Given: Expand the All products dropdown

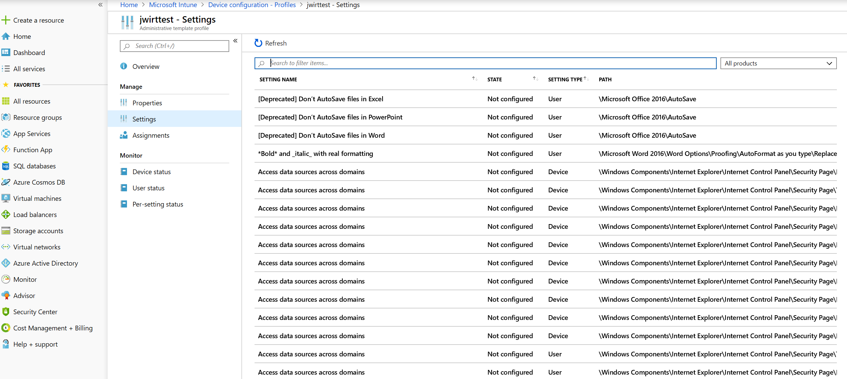Looking at the screenshot, I should [778, 63].
